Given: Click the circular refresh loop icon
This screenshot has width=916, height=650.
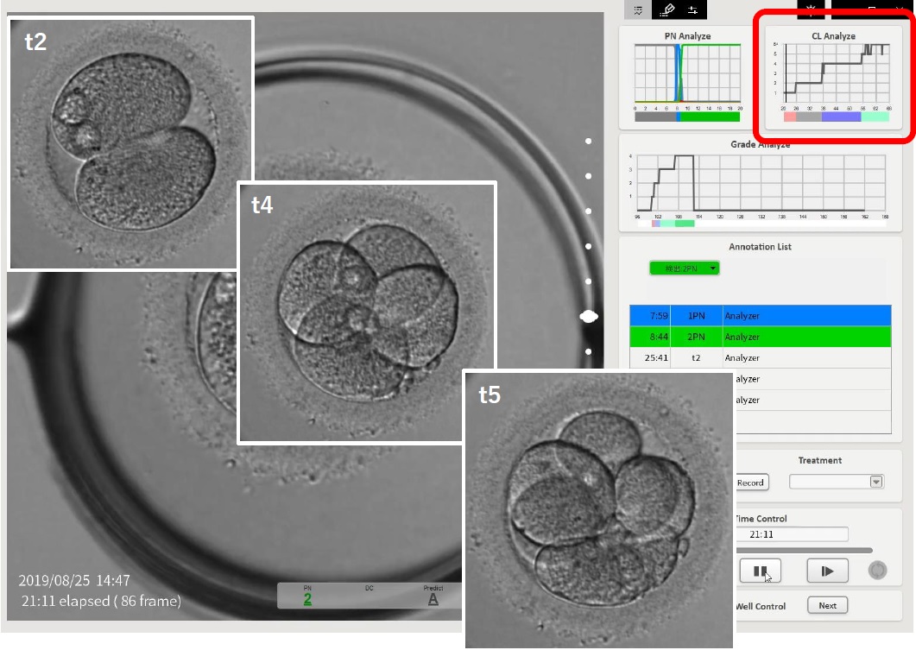Looking at the screenshot, I should click(877, 571).
